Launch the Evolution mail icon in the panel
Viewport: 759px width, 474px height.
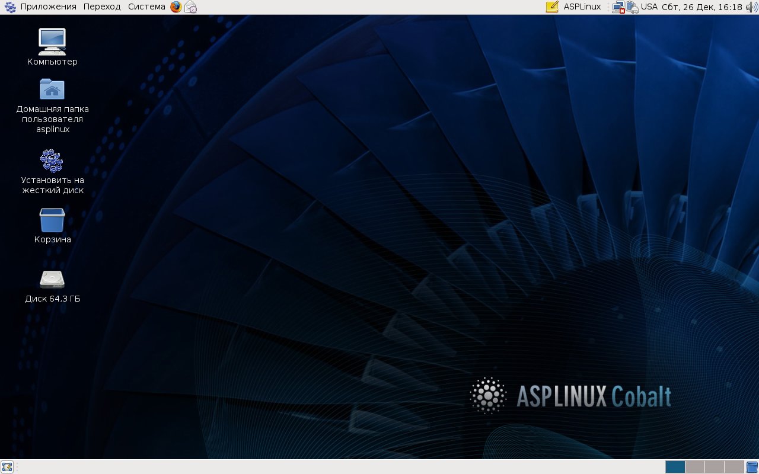pyautogui.click(x=190, y=7)
